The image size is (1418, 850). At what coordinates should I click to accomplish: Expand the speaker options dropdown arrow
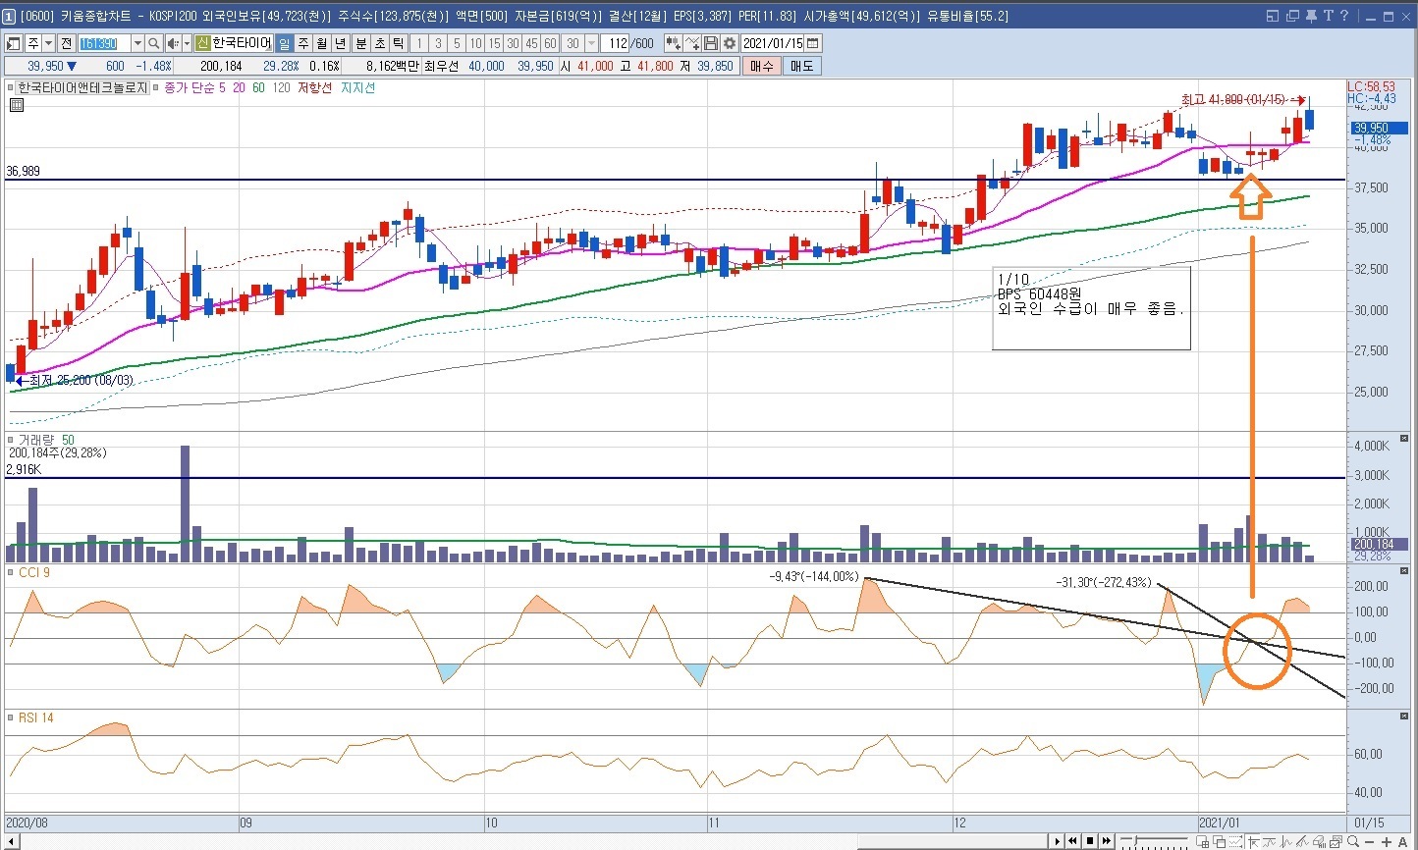pyautogui.click(x=187, y=43)
